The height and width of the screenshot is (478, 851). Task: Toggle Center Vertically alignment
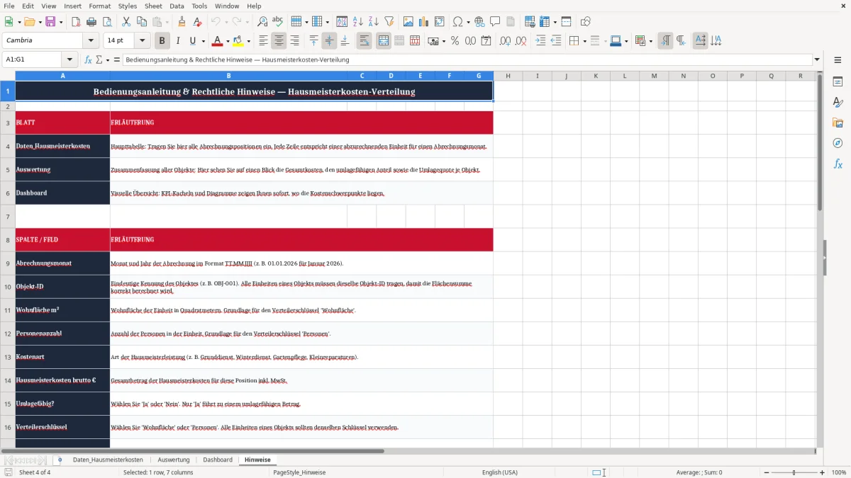click(x=329, y=41)
